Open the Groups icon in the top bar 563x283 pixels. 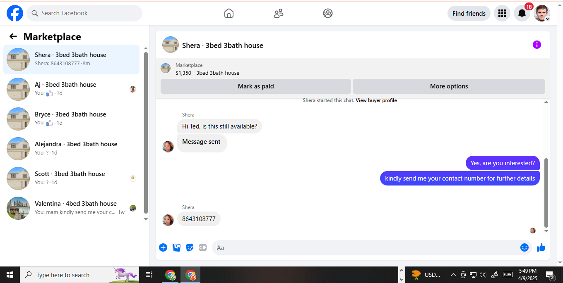click(328, 13)
